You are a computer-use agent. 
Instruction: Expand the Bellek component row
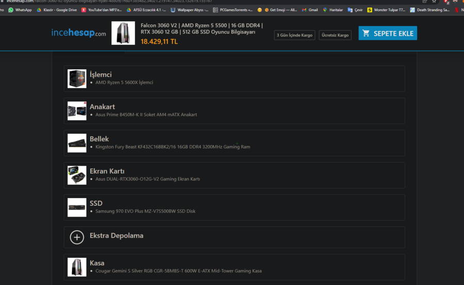coord(235,143)
